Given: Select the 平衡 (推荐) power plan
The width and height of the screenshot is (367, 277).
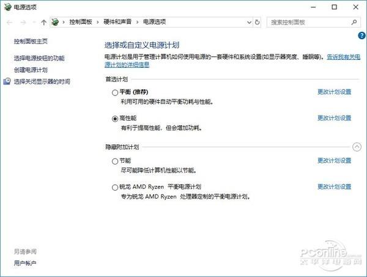Looking at the screenshot, I should pos(115,93).
